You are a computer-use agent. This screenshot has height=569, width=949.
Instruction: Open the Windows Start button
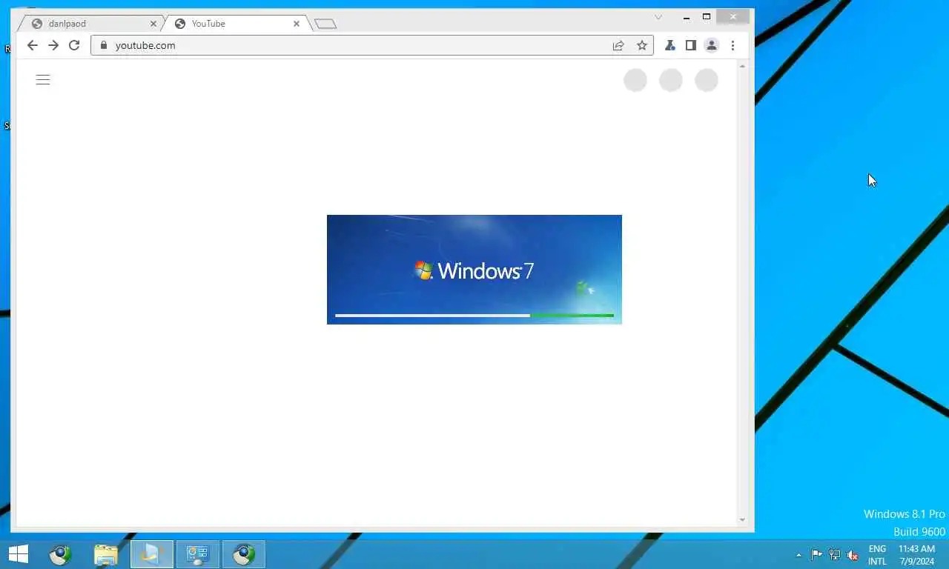[19, 554]
